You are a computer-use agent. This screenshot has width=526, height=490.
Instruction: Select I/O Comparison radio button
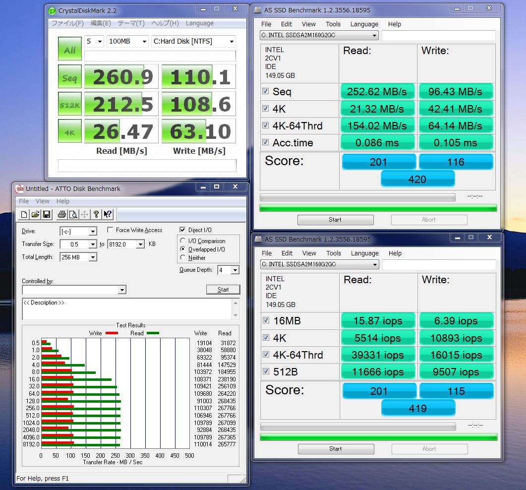(183, 241)
